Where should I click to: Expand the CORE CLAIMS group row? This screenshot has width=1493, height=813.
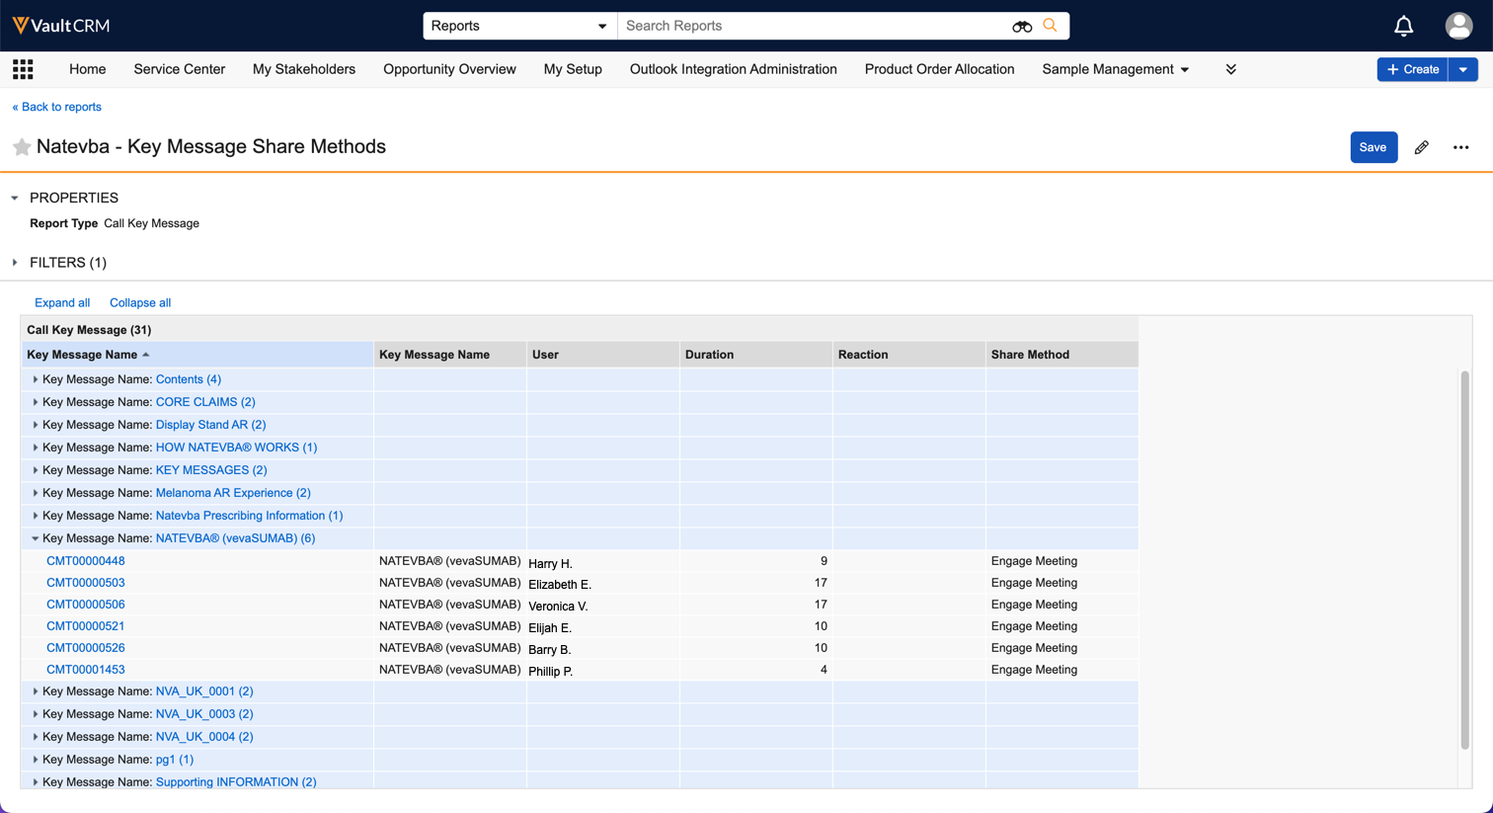(x=36, y=402)
